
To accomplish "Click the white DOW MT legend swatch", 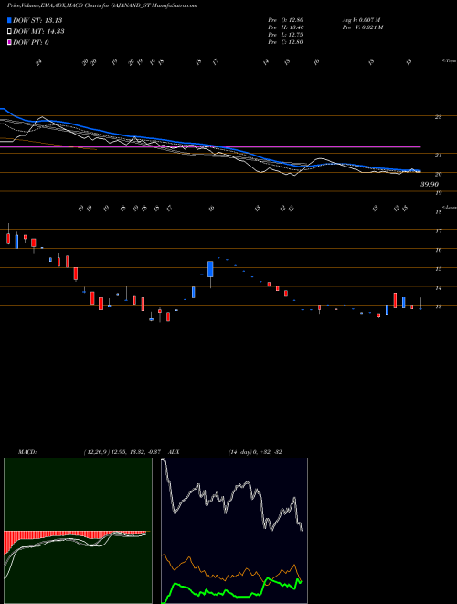I will click(9, 32).
